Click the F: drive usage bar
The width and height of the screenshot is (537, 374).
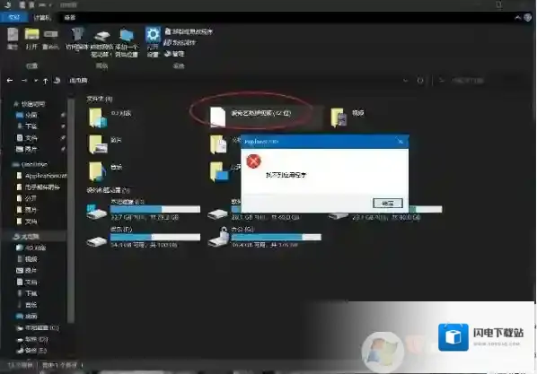click(x=155, y=237)
